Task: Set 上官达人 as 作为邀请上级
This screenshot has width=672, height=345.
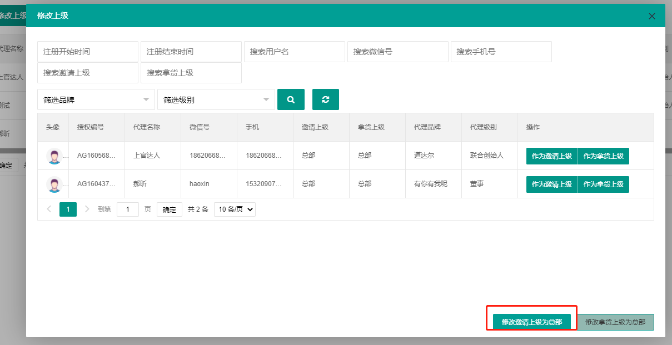Action: point(551,156)
